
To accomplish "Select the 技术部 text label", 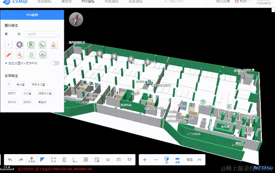I will [x=12, y=102].
